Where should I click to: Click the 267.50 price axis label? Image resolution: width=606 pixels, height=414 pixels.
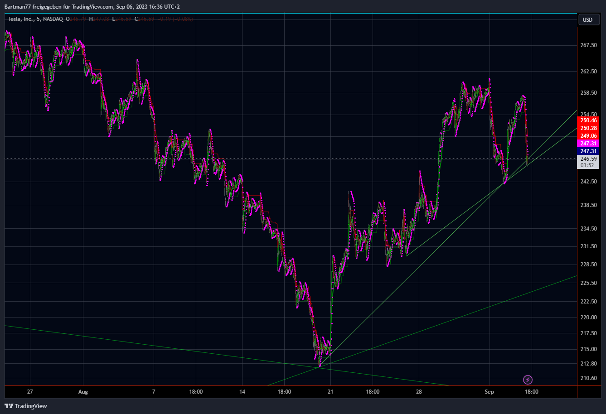(x=588, y=45)
